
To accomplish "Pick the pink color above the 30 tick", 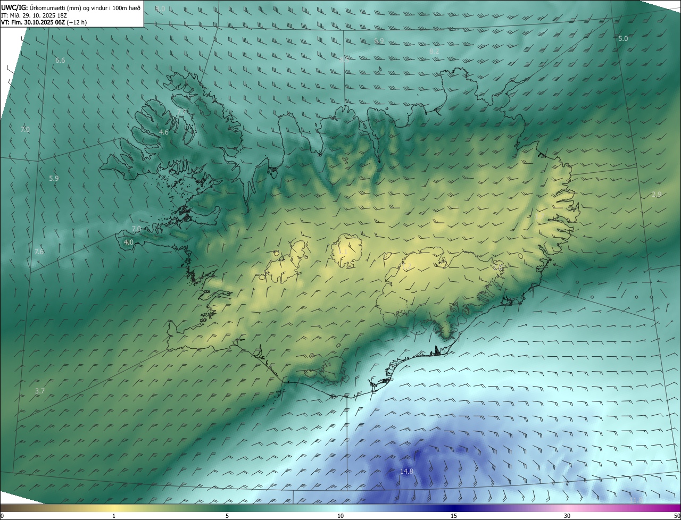I will click(567, 508).
